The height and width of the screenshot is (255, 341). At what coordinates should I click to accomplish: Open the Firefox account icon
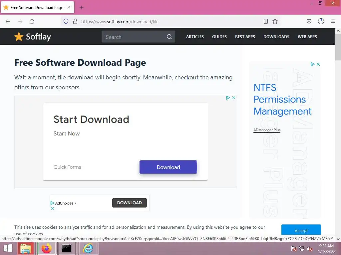(x=321, y=21)
